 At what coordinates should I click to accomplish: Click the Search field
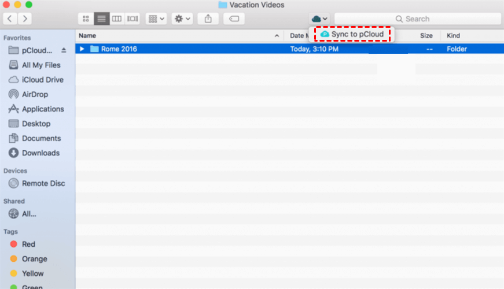[x=418, y=19]
